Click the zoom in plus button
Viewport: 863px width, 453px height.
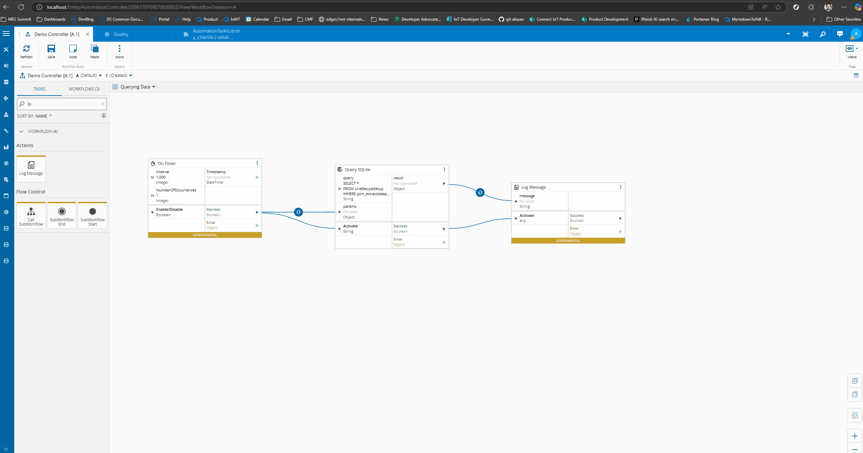click(855, 436)
